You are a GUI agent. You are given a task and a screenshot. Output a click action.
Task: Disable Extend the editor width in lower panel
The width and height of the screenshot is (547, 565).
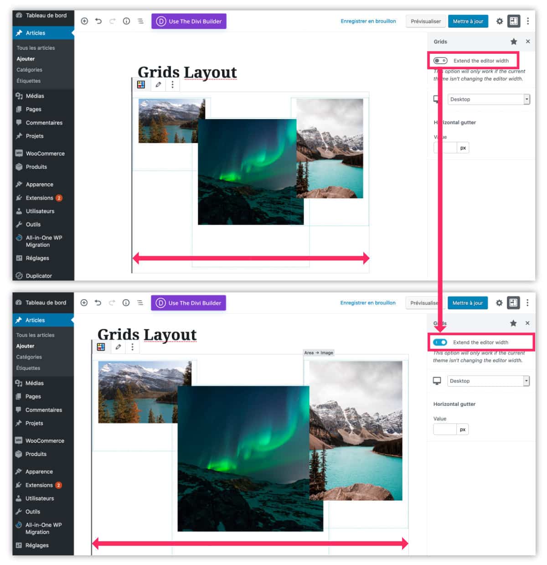pyautogui.click(x=441, y=342)
